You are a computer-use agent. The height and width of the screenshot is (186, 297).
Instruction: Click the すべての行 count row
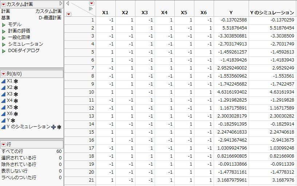point(31,151)
